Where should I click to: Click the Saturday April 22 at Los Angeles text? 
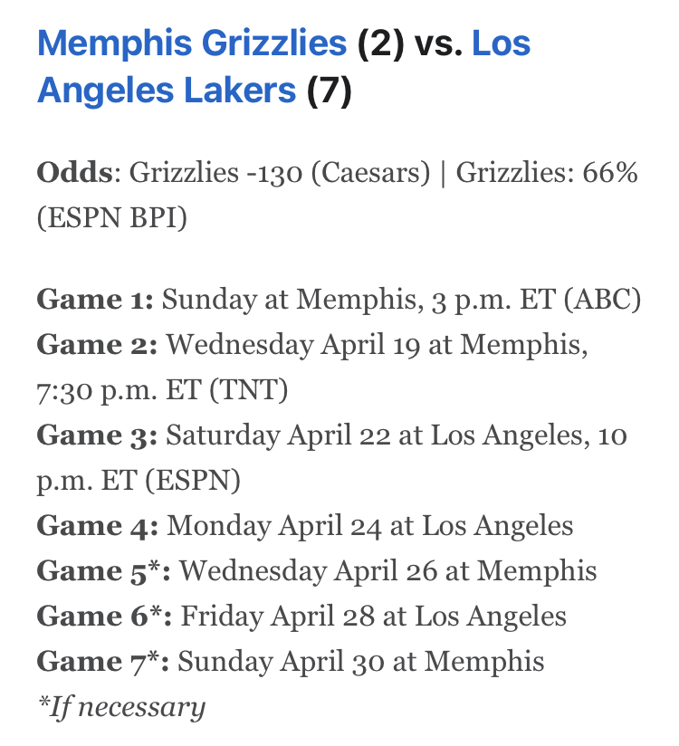[375, 435]
